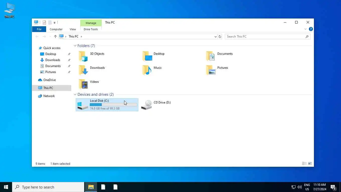Go up one level with the Up arrow

point(55,36)
